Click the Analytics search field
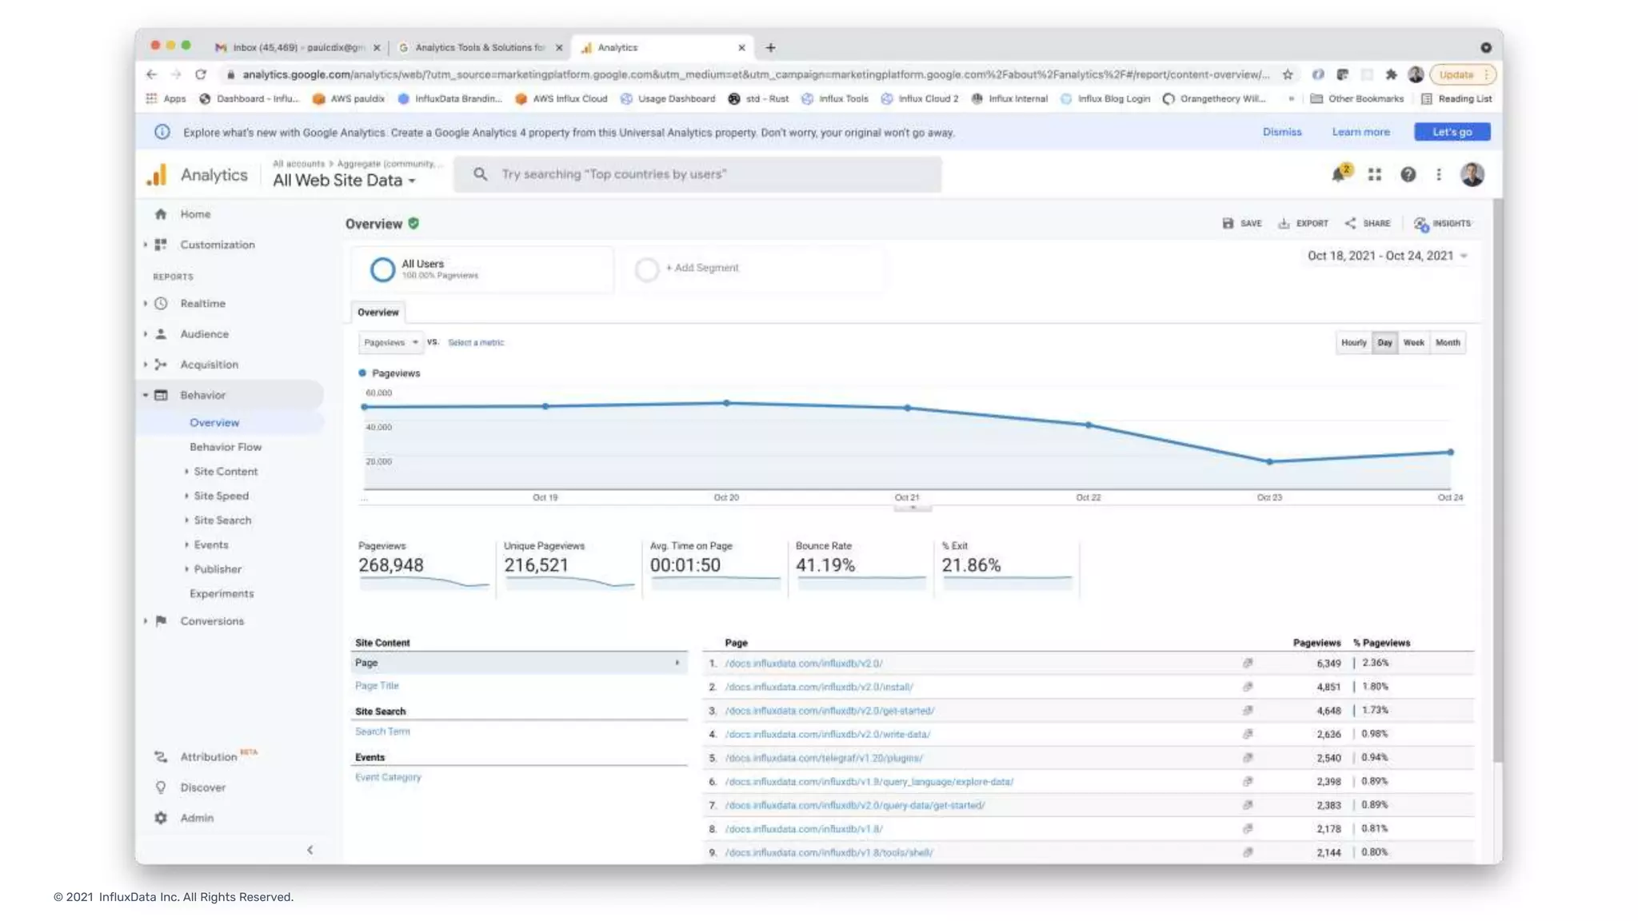Viewport: 1638px width, 921px height. [x=697, y=174]
